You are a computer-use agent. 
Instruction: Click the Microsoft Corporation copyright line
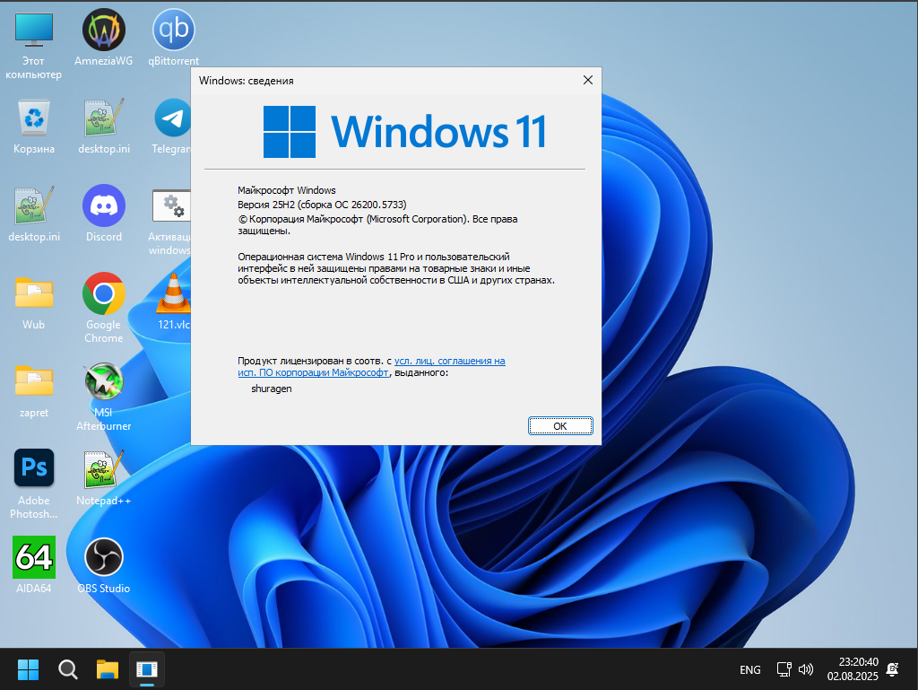click(377, 225)
